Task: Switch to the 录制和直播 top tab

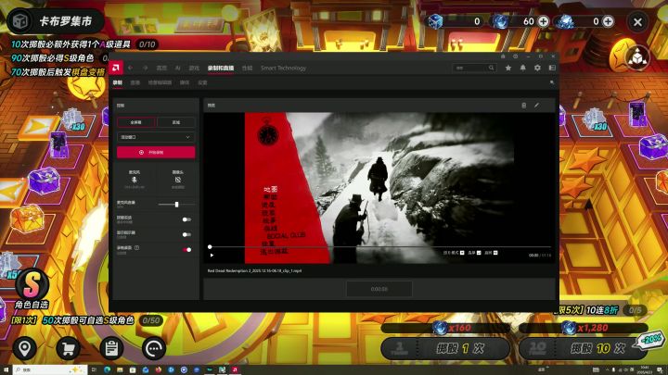Action: (x=221, y=68)
